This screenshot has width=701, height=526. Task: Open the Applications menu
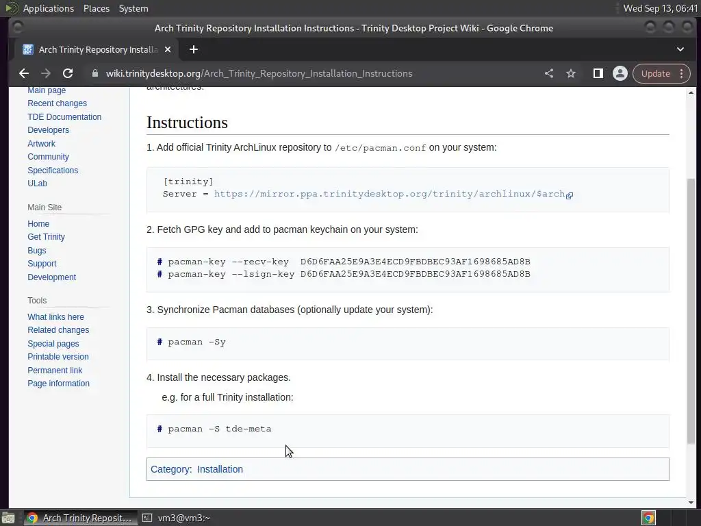click(49, 8)
